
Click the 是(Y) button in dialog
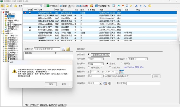(51, 84)
